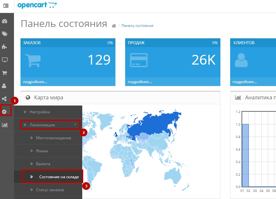
Task: Choose Валюта from the submenu
Action: [43, 164]
